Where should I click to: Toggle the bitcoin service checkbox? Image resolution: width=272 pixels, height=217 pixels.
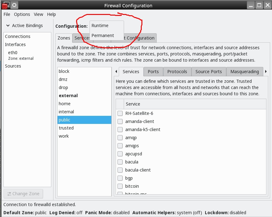pyautogui.click(x=120, y=186)
